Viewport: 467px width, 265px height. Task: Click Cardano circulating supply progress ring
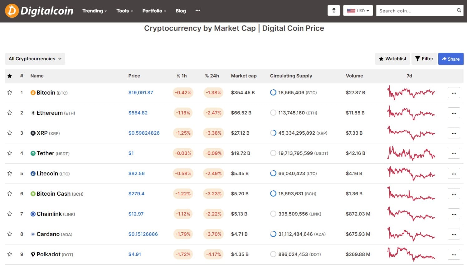tap(273, 234)
